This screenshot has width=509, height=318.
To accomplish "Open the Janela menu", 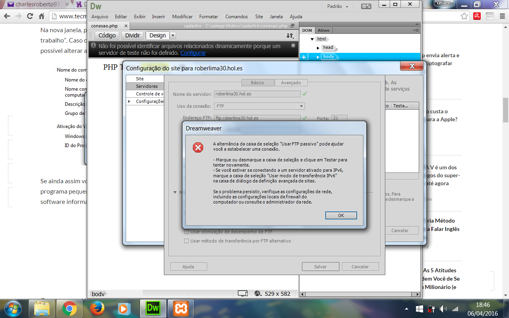I will click(x=276, y=17).
